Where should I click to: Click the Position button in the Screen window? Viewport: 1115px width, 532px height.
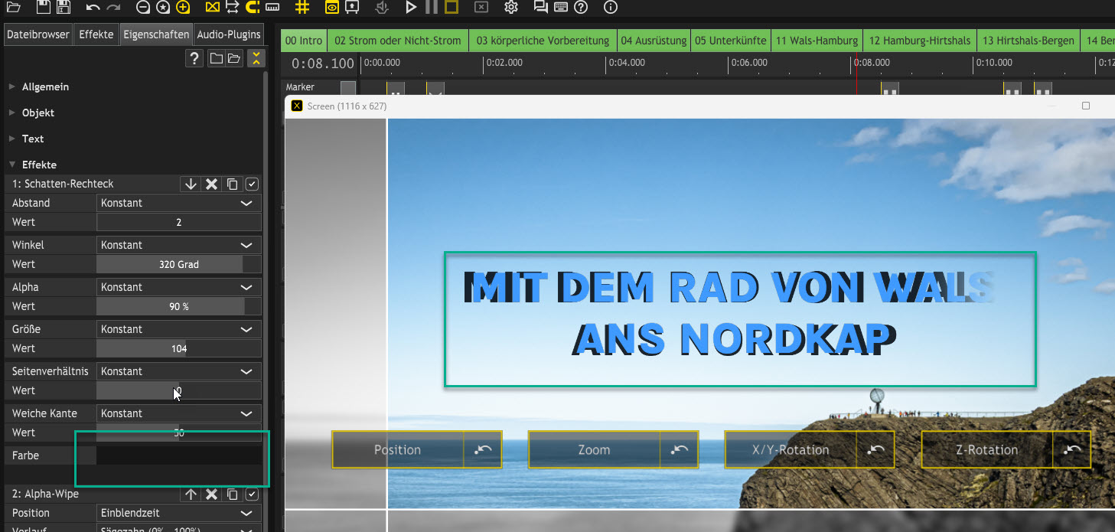(x=398, y=450)
